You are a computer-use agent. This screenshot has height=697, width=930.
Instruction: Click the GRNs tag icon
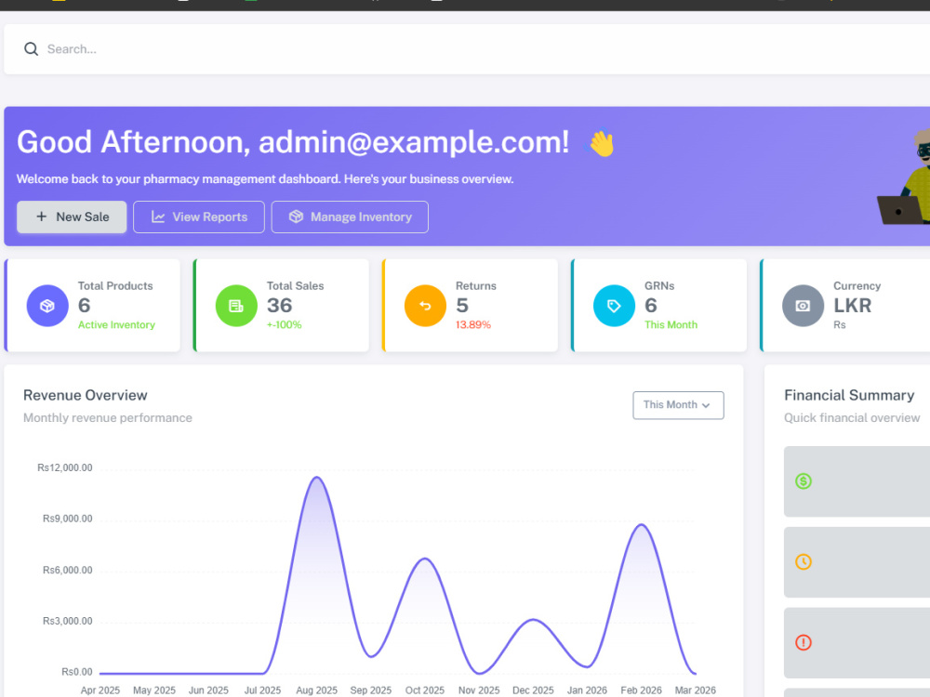pyautogui.click(x=614, y=306)
